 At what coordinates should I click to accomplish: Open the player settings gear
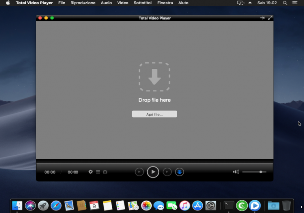(x=91, y=172)
